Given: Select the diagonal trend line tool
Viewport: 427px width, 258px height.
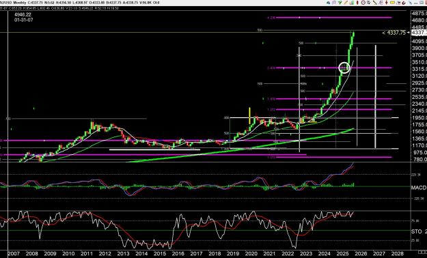Looking at the screenshot, I should pyautogui.click(x=375, y=3).
